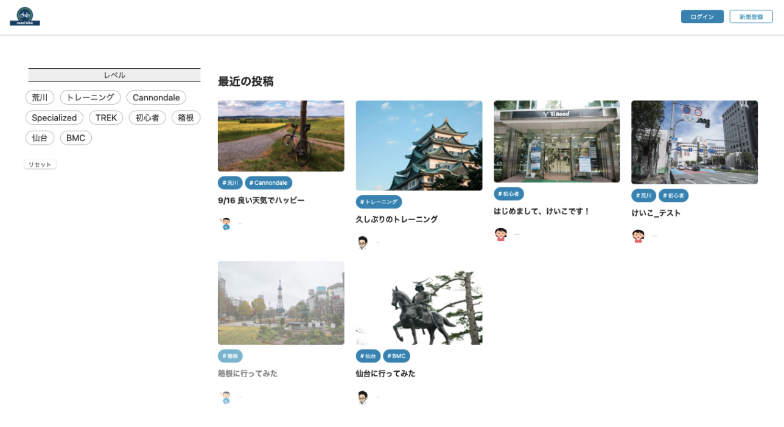
Task: Open author avatar on 箱根に行ってみた post
Action: (226, 398)
